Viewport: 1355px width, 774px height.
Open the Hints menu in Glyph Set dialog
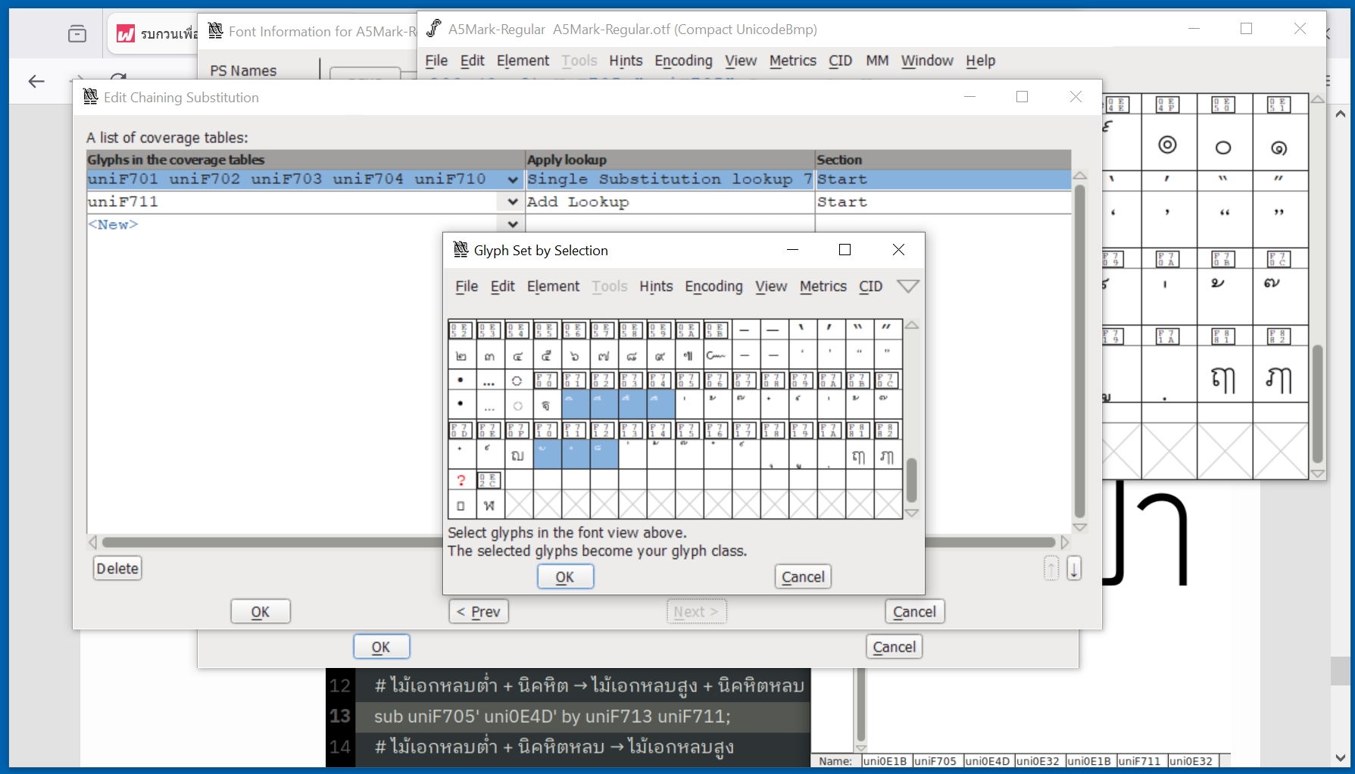pos(656,286)
